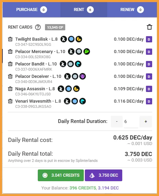The height and width of the screenshot is (196, 159).
Task: Click the 0.625 DEC/day rental cost
Action: pyautogui.click(x=133, y=138)
